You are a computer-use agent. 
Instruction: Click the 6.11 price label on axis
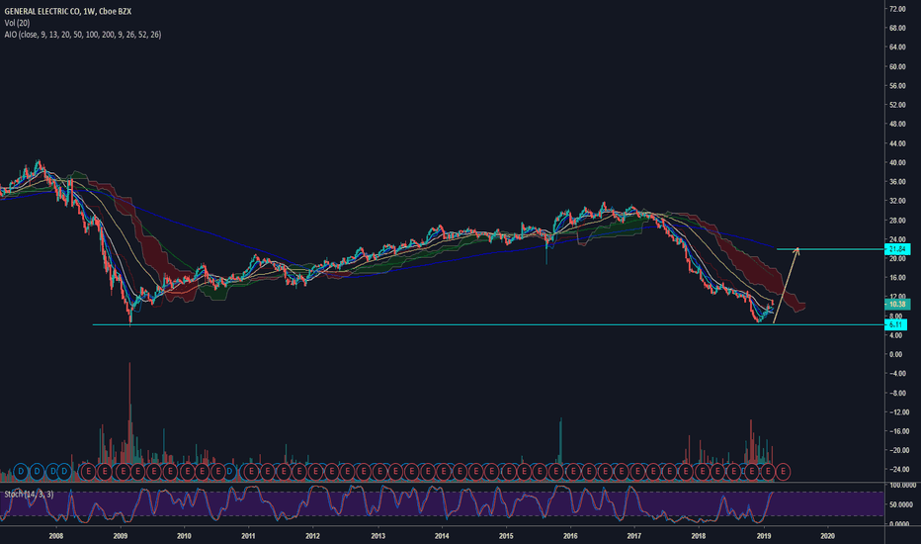[x=895, y=324]
